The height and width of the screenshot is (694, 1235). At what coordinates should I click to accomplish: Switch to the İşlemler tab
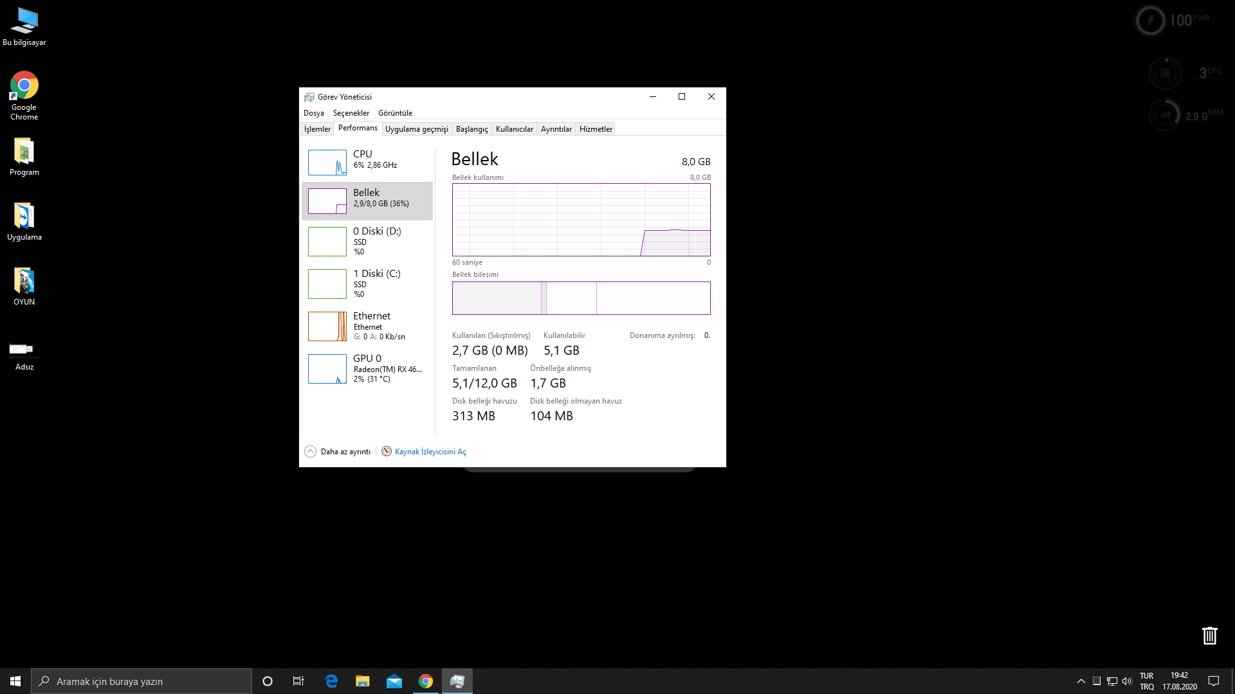(317, 129)
